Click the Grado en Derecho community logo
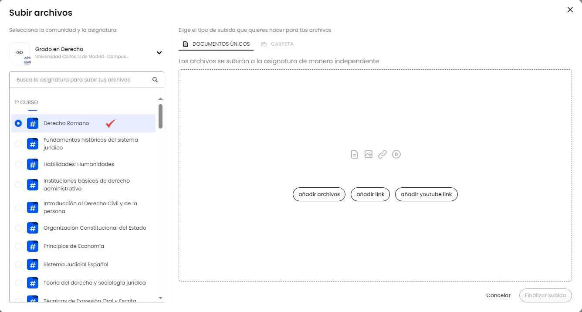This screenshot has width=582, height=312. [x=20, y=53]
